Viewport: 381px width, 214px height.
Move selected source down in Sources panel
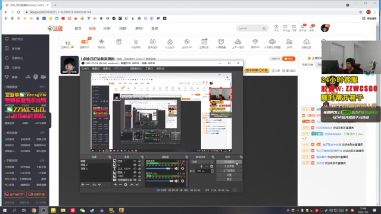tap(137, 185)
